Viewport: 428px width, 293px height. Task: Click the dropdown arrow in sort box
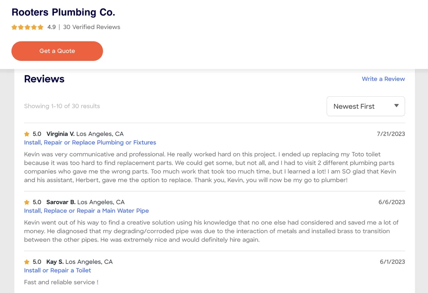396,106
